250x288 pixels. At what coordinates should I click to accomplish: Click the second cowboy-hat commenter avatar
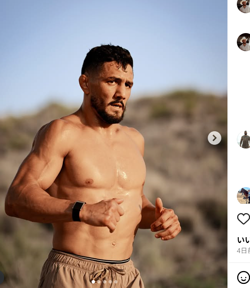click(x=244, y=42)
